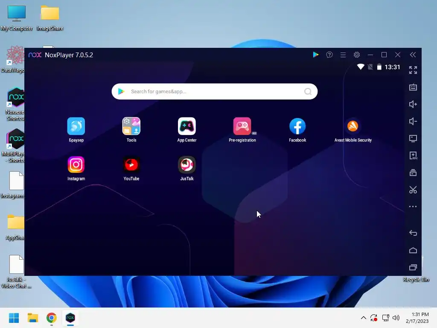Open the taskbar volume control
The width and height of the screenshot is (437, 328).
point(396,318)
